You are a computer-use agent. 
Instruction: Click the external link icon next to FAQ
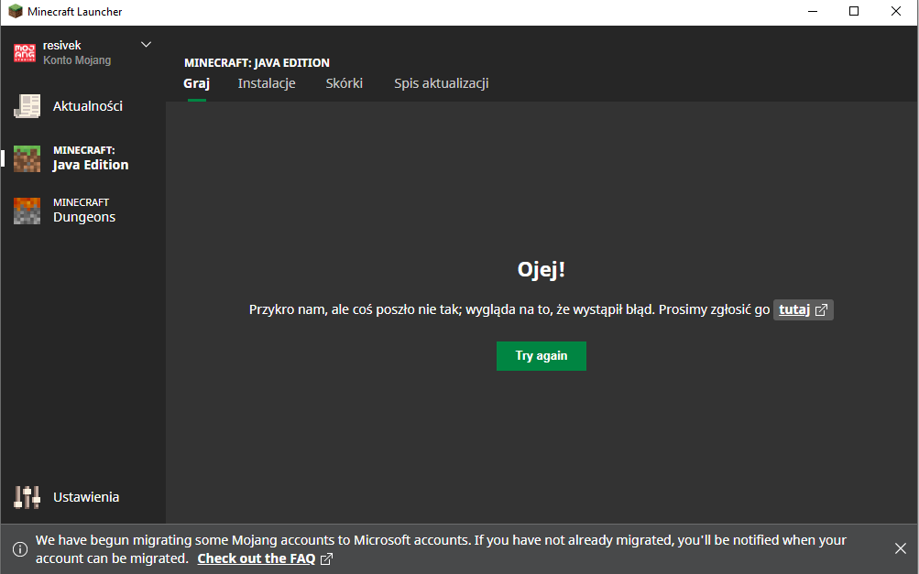pyautogui.click(x=326, y=558)
